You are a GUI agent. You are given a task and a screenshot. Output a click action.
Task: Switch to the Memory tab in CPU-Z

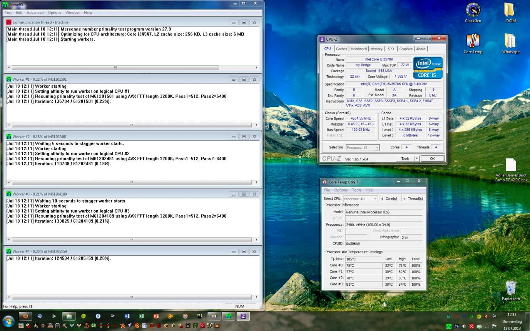(376, 49)
